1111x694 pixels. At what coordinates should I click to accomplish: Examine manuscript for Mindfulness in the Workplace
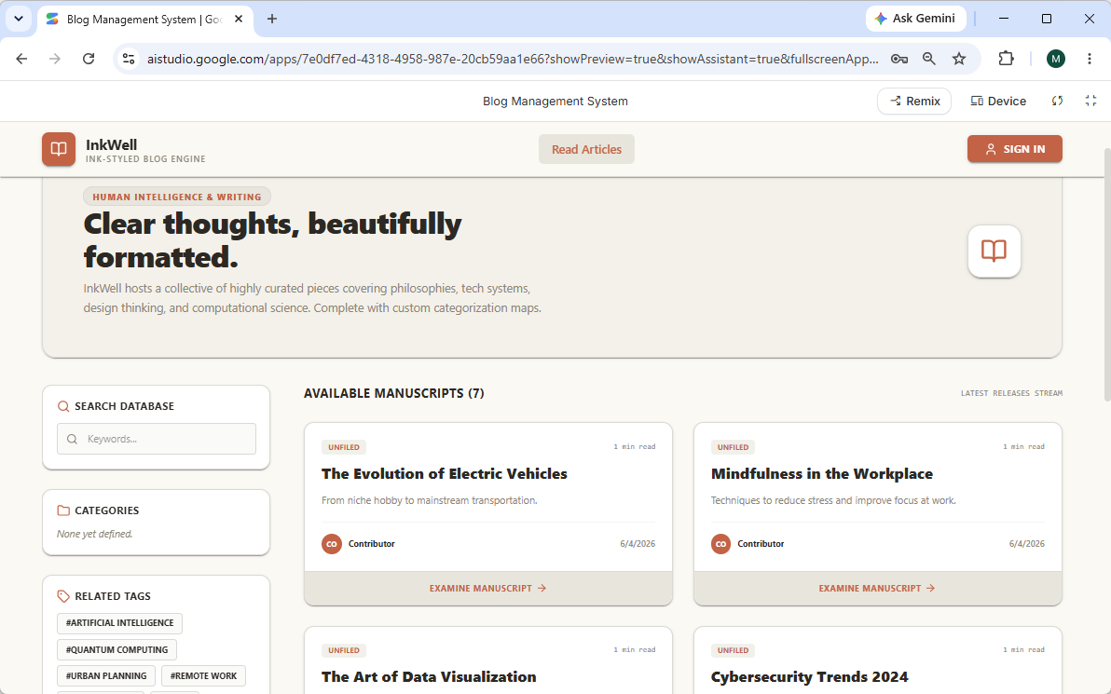pos(877,589)
